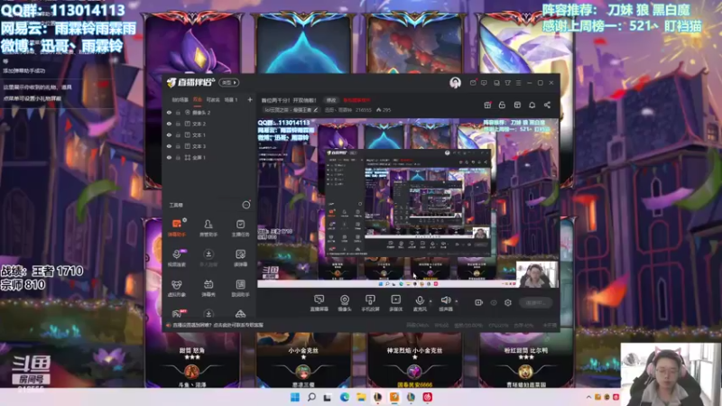Screen dimensions: 722x406
Task: Add a 直播屏幕 screen capture source
Action: [x=319, y=303]
